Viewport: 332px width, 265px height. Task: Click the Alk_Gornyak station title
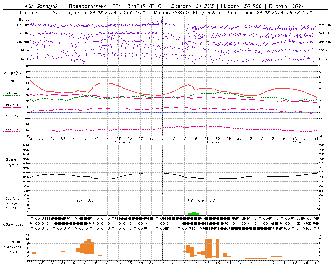tap(42, 6)
